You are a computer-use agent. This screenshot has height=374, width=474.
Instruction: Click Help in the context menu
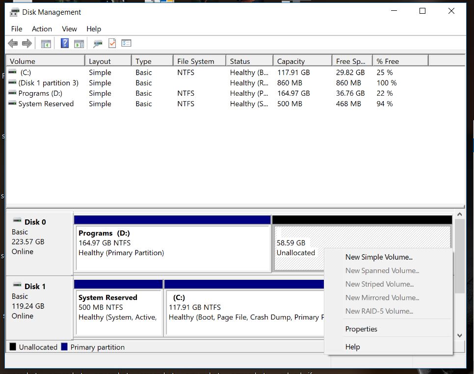pyautogui.click(x=352, y=347)
